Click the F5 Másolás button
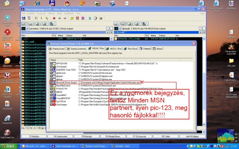 point(87,136)
